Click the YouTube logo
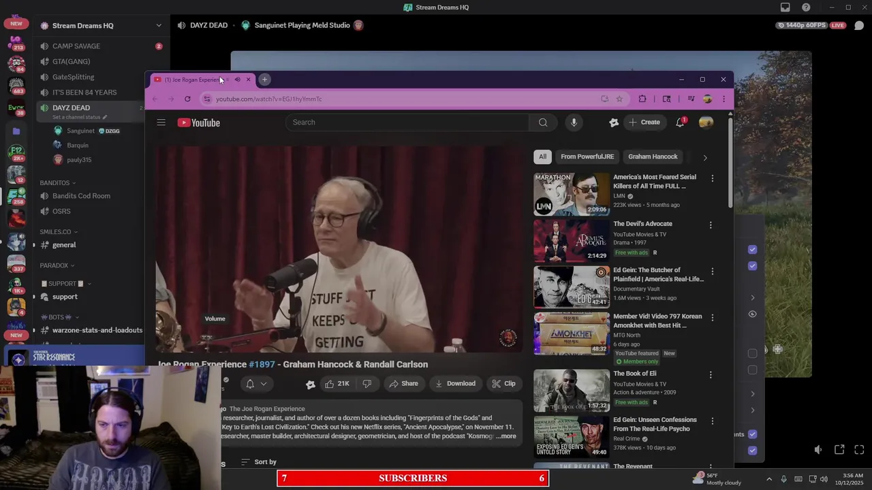Image resolution: width=872 pixels, height=490 pixels. pos(199,122)
